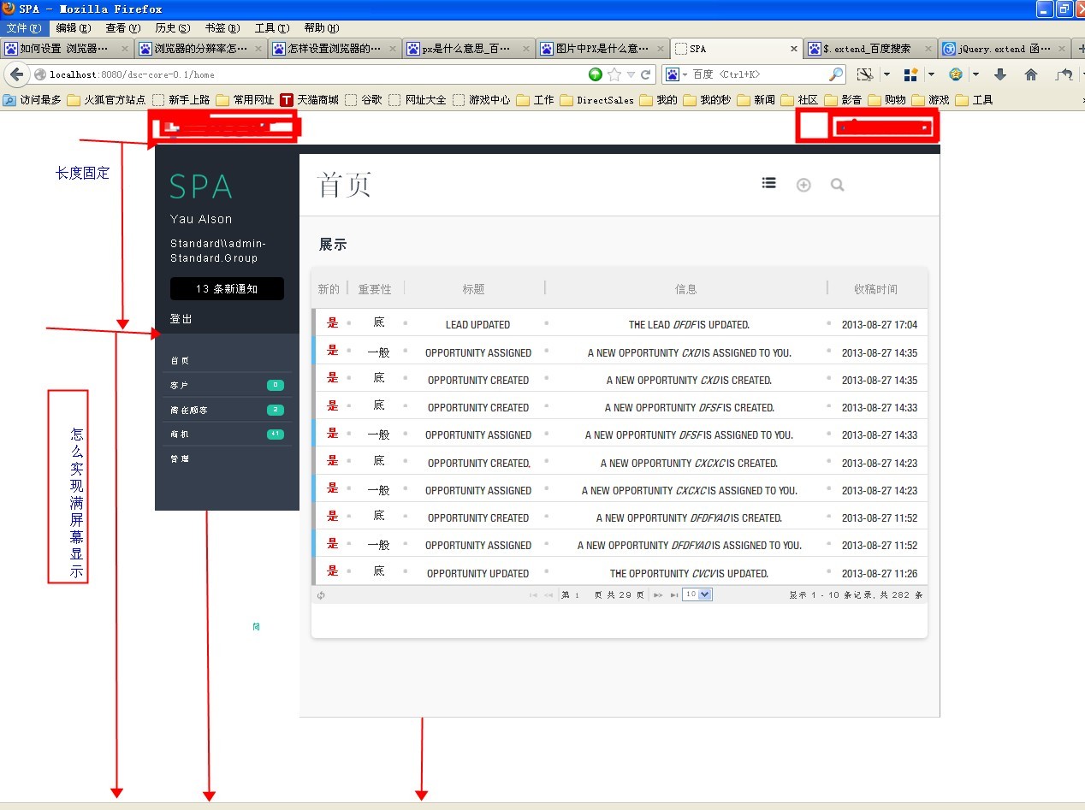Expand dropdown next to smiley icon
The height and width of the screenshot is (810, 1085).
click(975, 74)
